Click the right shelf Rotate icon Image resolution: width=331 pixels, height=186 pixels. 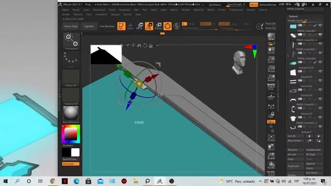pos(271,165)
